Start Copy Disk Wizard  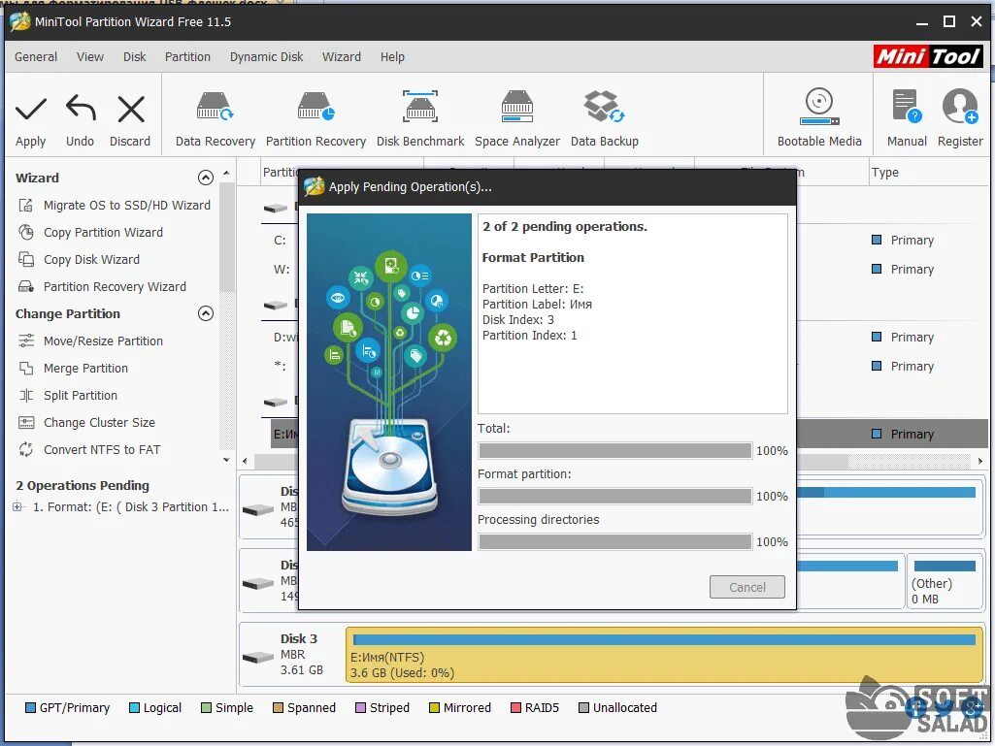point(79,259)
